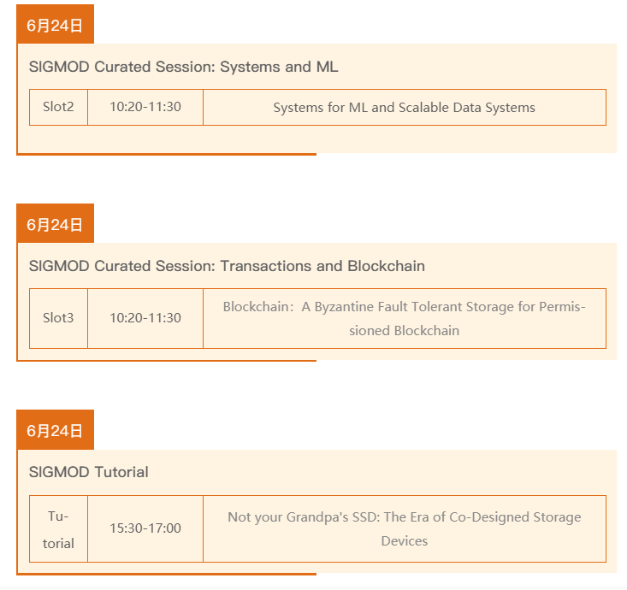Open the Byzantine Fault Tolerant Storage talk title
627x590 pixels.
pos(404,318)
